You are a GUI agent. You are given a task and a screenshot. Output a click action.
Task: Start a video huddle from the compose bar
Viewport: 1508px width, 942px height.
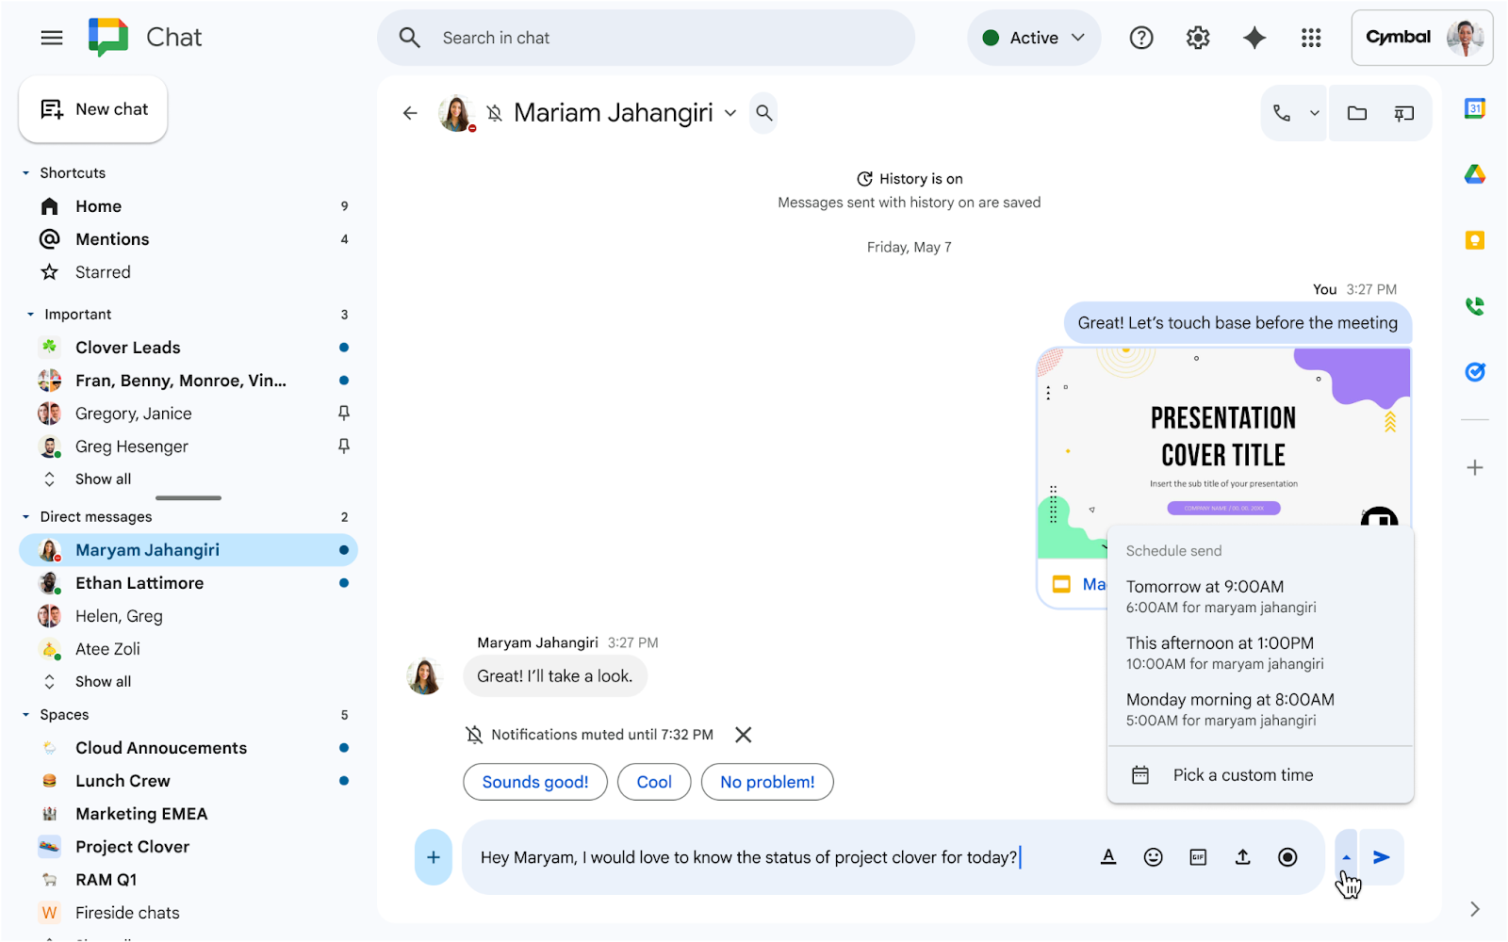point(1287,857)
